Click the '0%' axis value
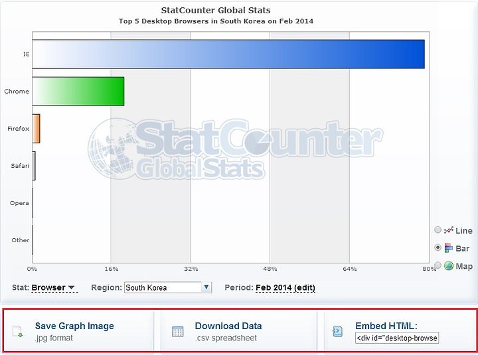The width and height of the screenshot is (478, 355). pyautogui.click(x=32, y=269)
